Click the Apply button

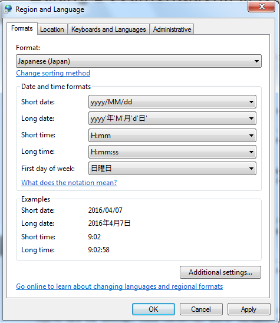pos(249,309)
